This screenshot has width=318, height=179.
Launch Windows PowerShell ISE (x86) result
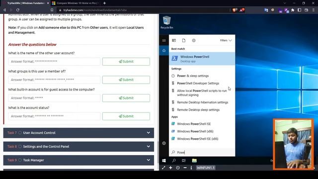(202, 139)
